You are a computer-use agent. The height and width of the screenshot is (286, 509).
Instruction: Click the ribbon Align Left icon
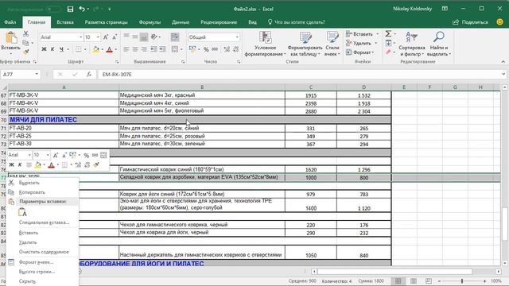tap(126, 49)
